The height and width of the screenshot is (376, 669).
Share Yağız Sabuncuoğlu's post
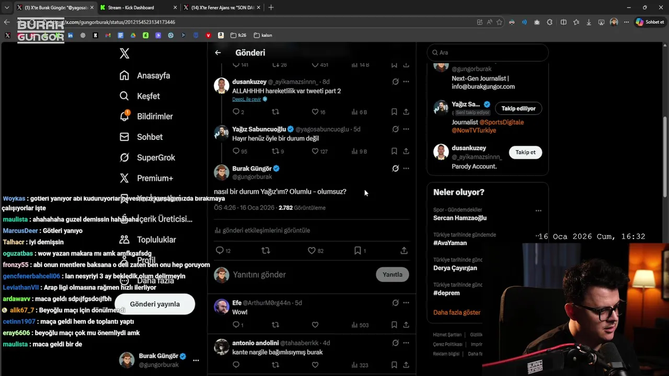click(x=406, y=151)
